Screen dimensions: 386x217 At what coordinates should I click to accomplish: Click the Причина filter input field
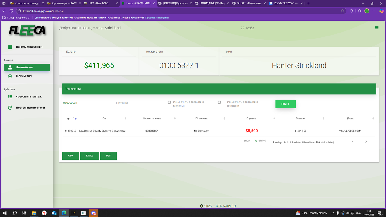point(140,103)
